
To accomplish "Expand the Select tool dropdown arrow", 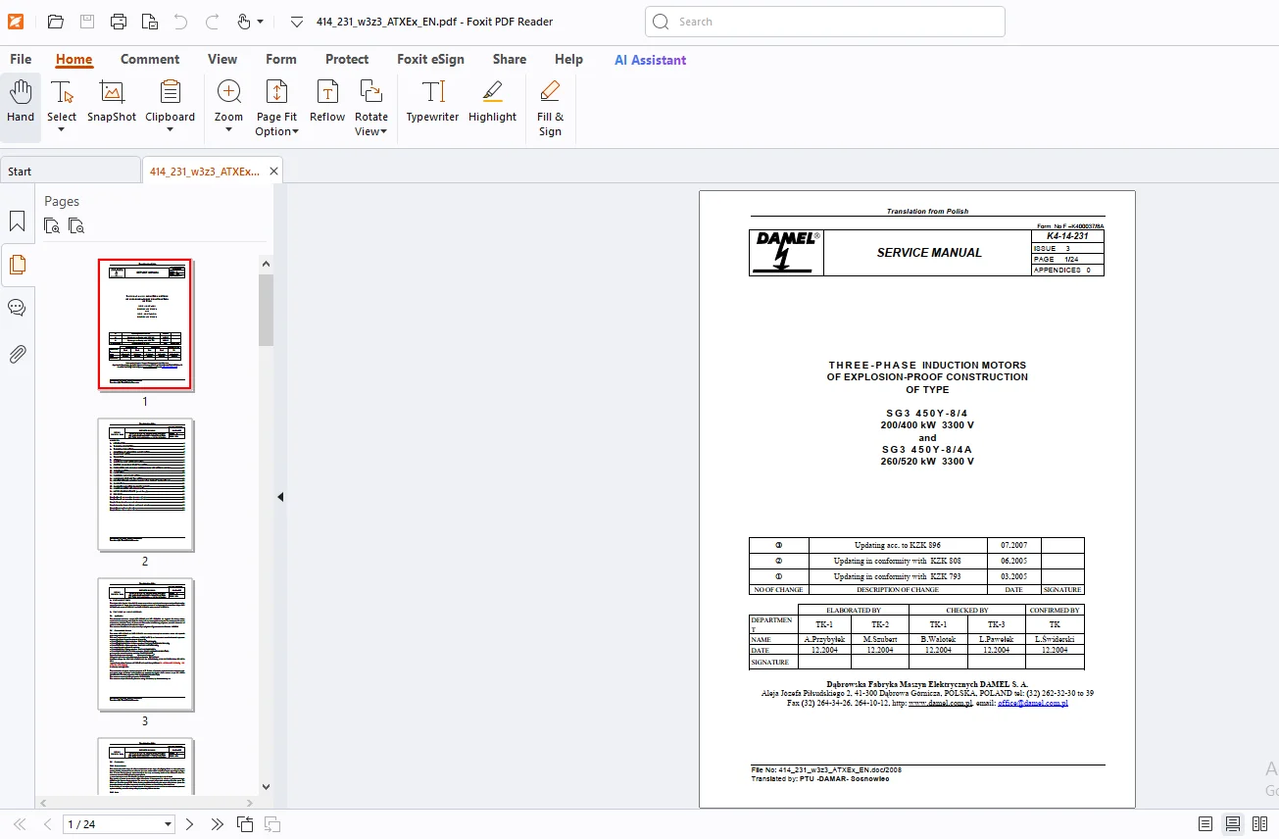I will pos(62,130).
